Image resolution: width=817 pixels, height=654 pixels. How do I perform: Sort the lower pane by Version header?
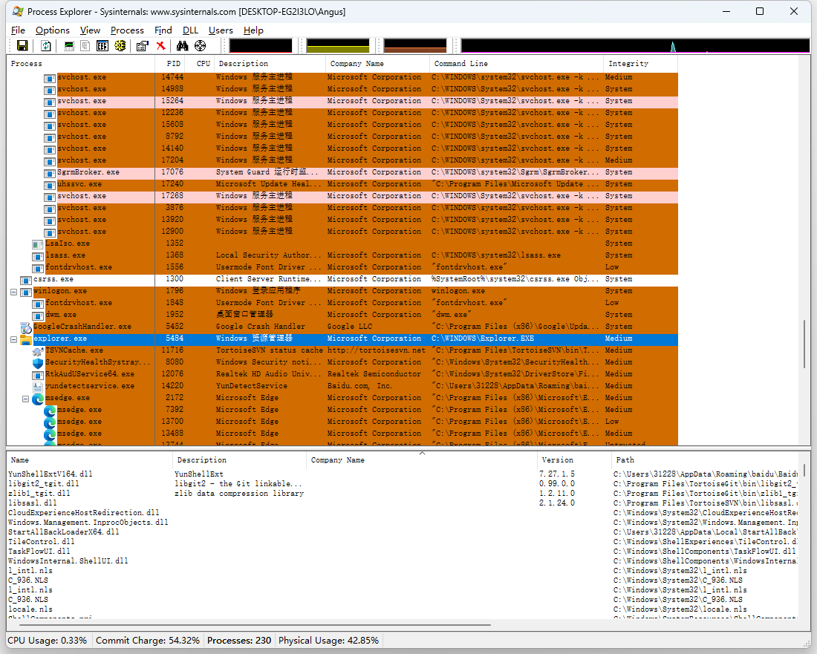(x=573, y=460)
